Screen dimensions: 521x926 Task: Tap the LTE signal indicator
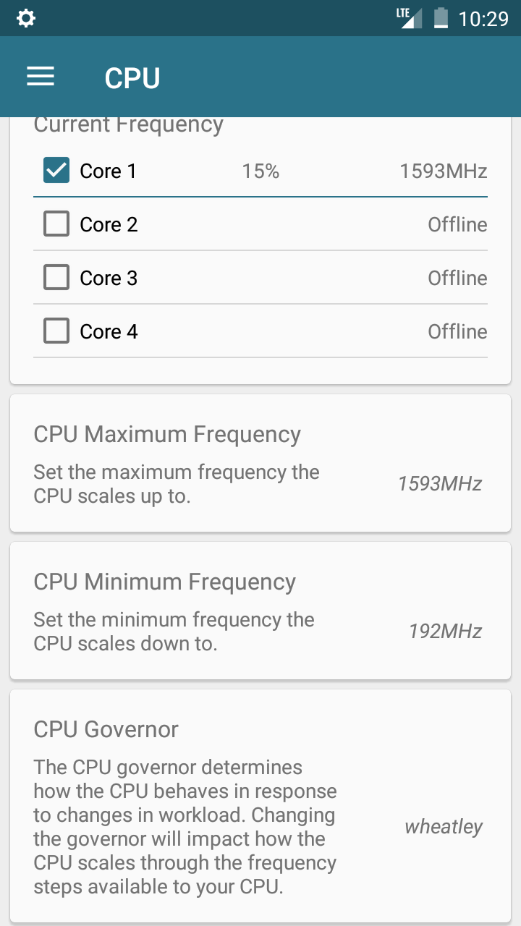point(410,18)
